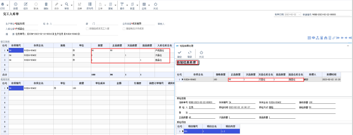Click the 经办人 input field
Viewport: 353px width, 135px height.
[65, 23]
